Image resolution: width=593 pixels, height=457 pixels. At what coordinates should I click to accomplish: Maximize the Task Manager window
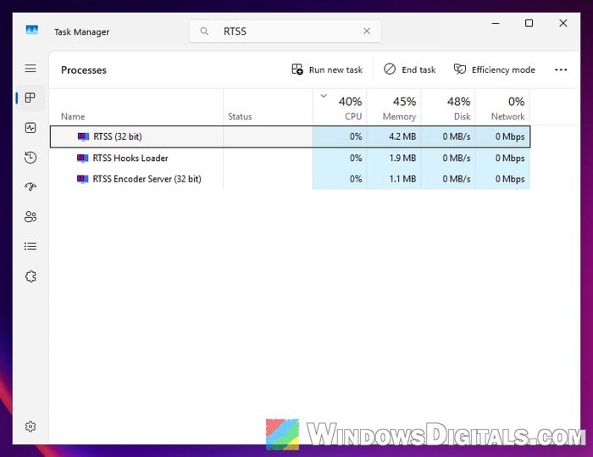[529, 24]
